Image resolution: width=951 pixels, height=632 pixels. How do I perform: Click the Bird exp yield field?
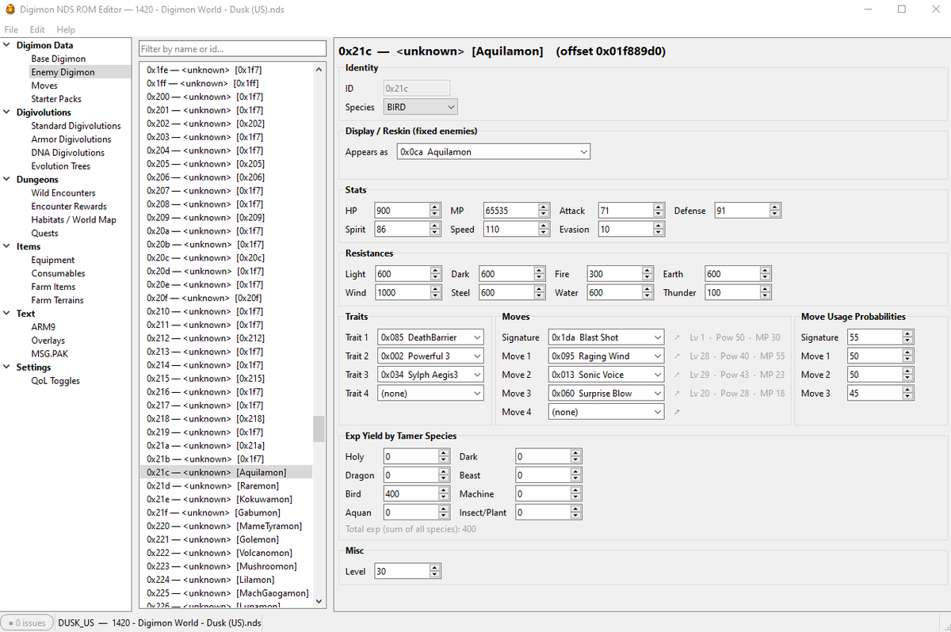(416, 494)
